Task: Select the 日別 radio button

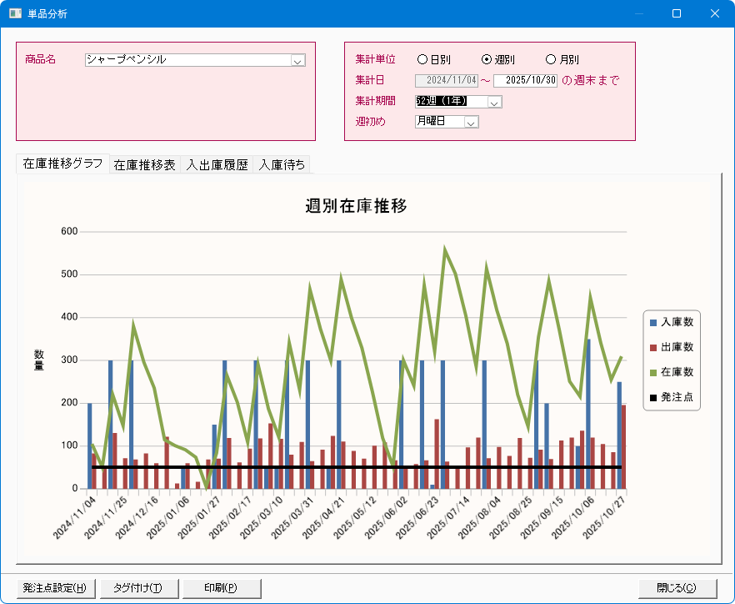Action: click(x=422, y=59)
